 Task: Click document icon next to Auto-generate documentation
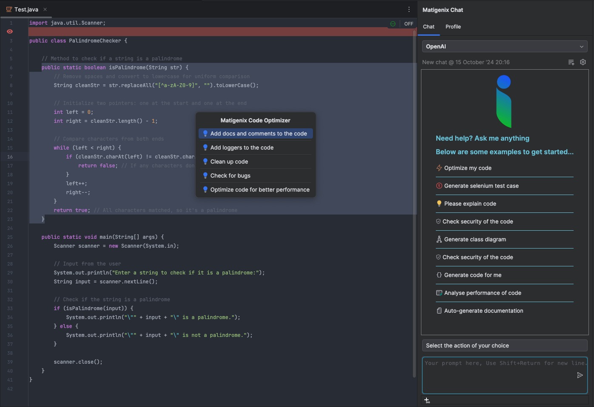439,311
